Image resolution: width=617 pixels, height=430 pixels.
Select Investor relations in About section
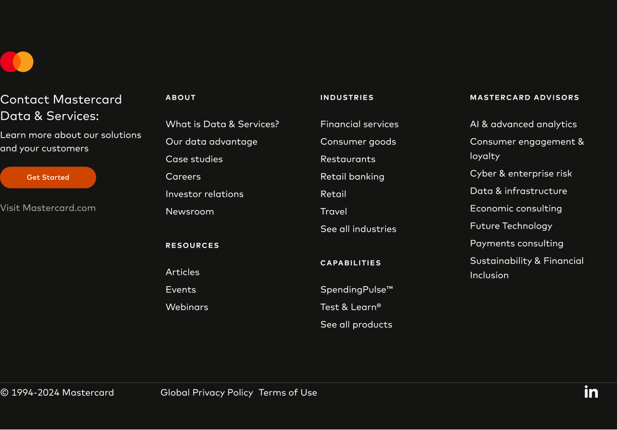click(x=204, y=194)
